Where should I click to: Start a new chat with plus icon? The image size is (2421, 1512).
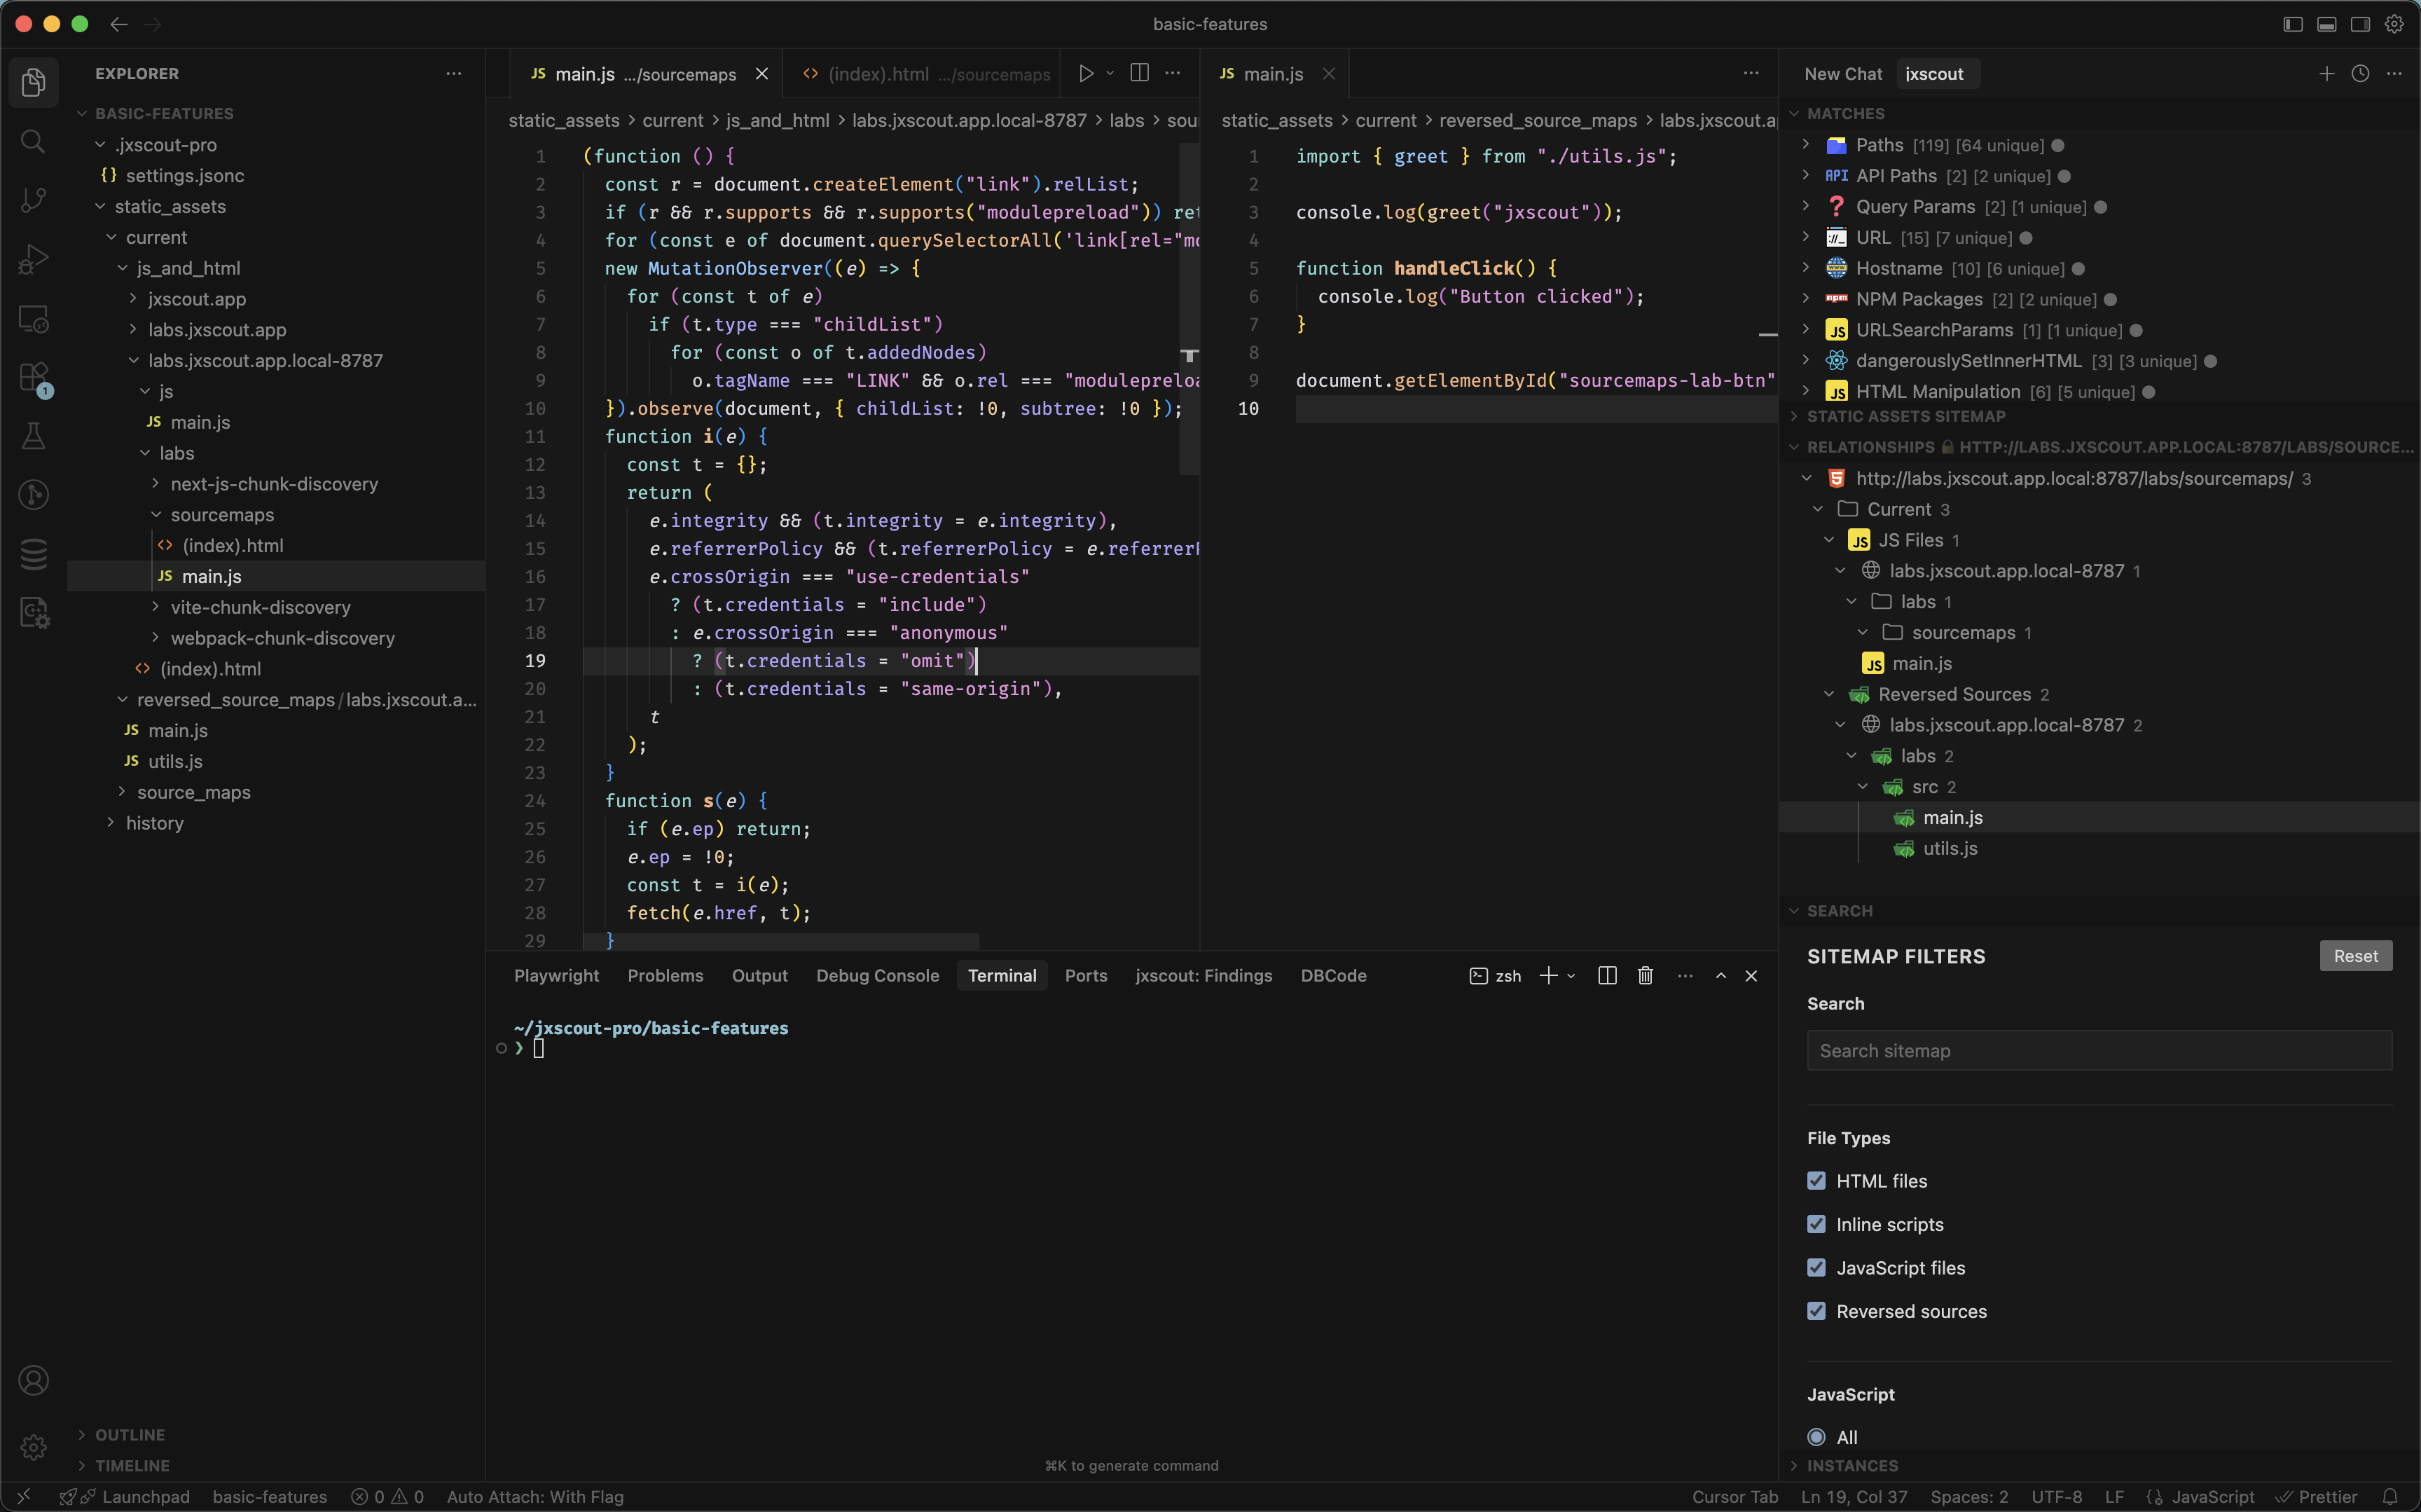[x=2326, y=74]
